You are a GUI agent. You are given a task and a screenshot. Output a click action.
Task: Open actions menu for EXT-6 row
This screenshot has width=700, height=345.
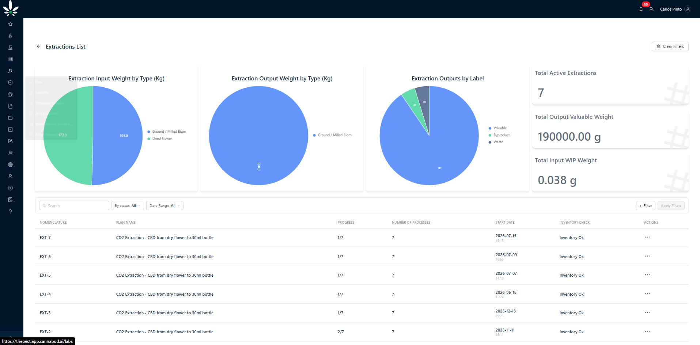pyautogui.click(x=647, y=256)
